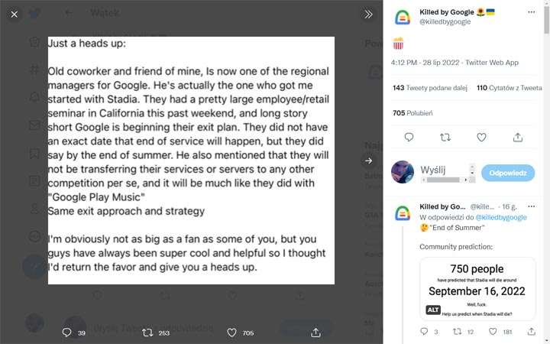550x344 pixels.
Task: Open share menu in side panel
Action: pyautogui.click(x=518, y=138)
